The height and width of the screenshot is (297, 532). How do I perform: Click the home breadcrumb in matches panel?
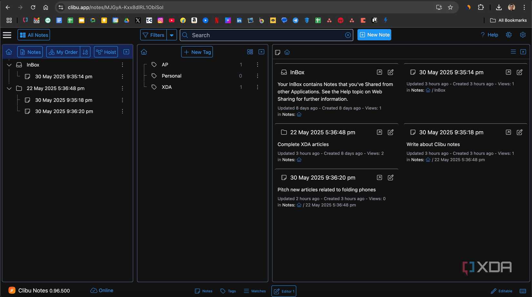[287, 52]
